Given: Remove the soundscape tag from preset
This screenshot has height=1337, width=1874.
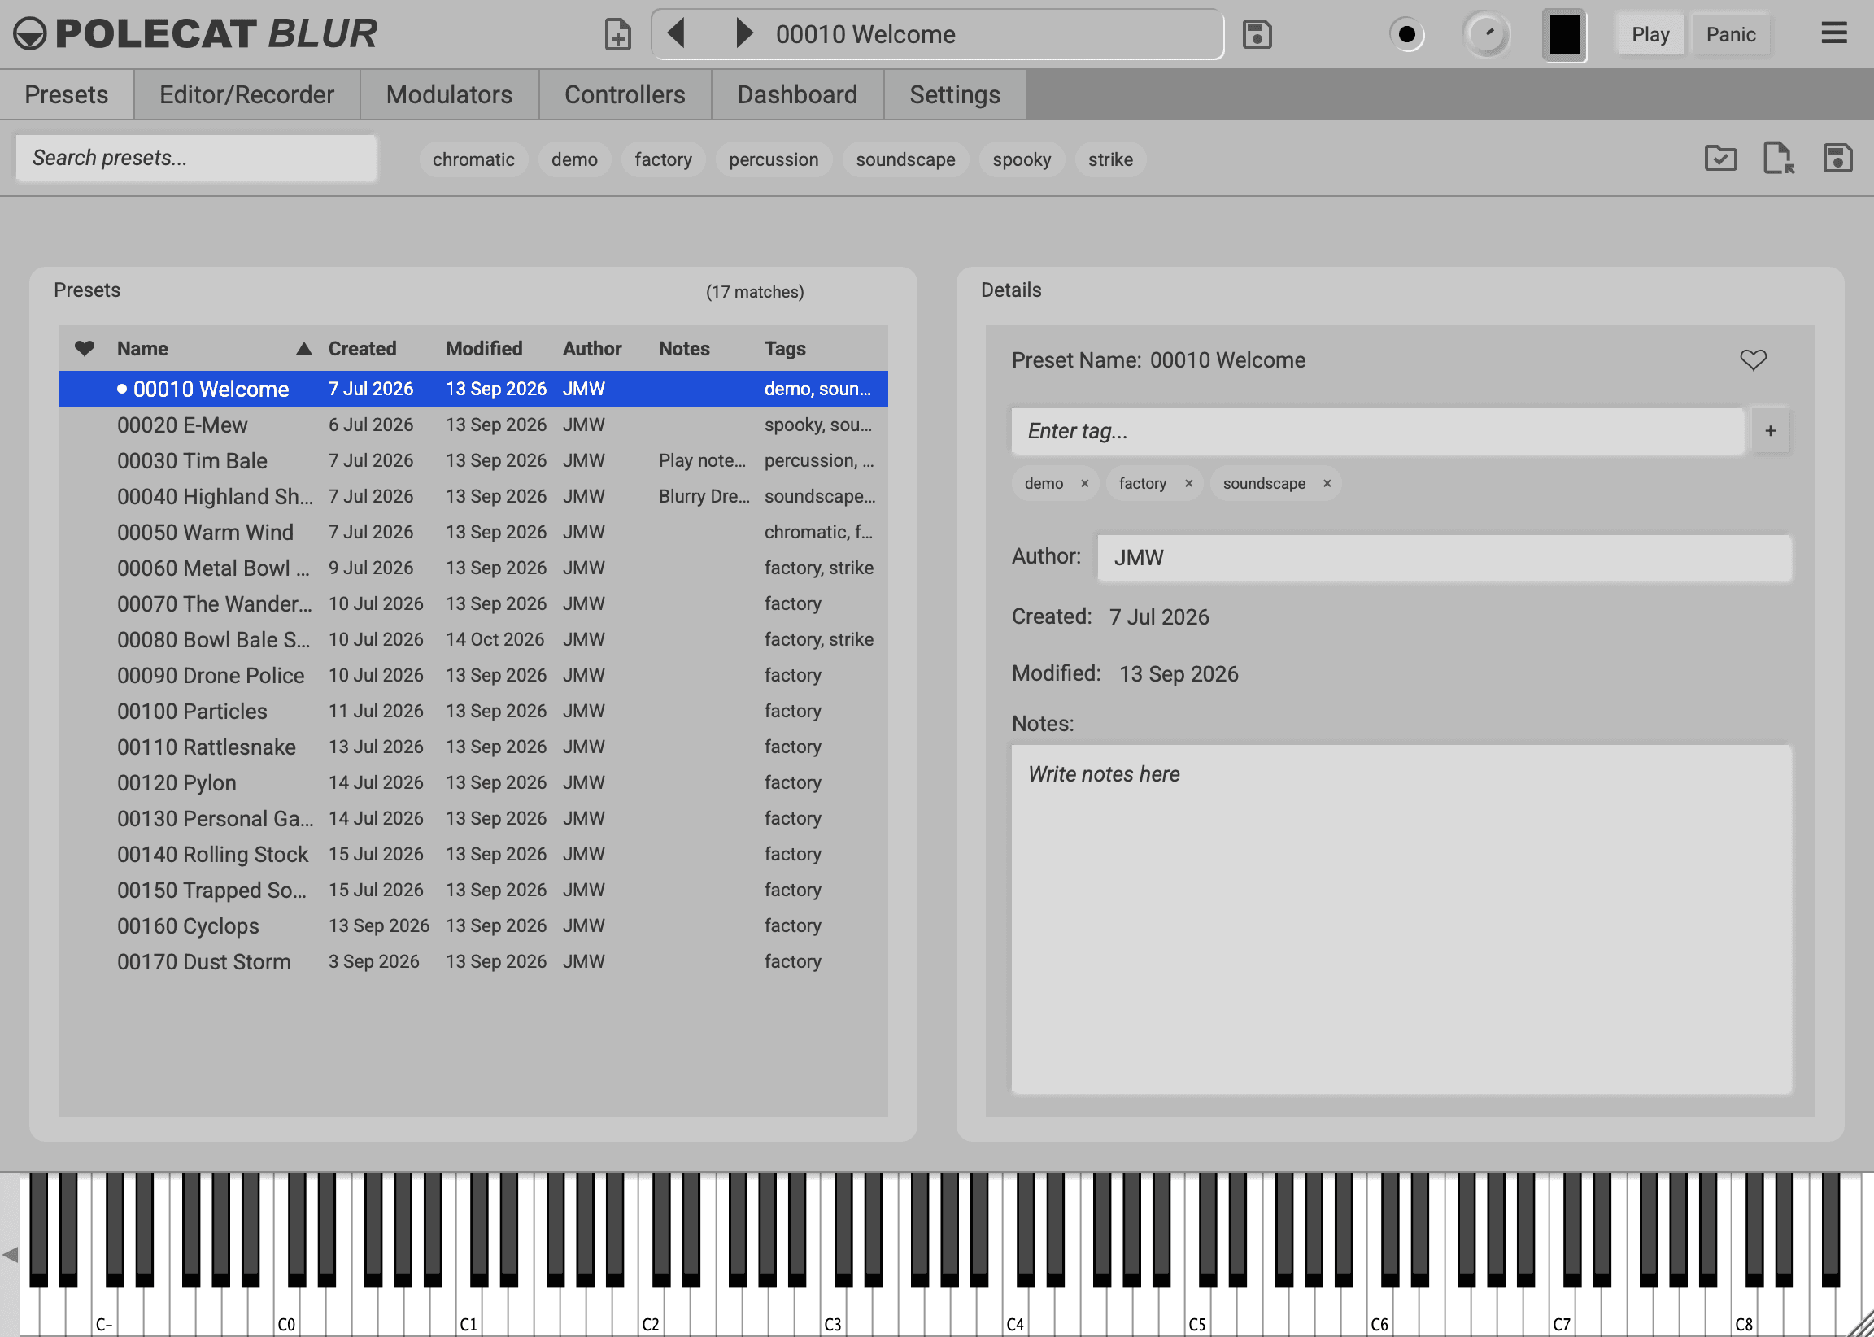Looking at the screenshot, I should pyautogui.click(x=1327, y=483).
